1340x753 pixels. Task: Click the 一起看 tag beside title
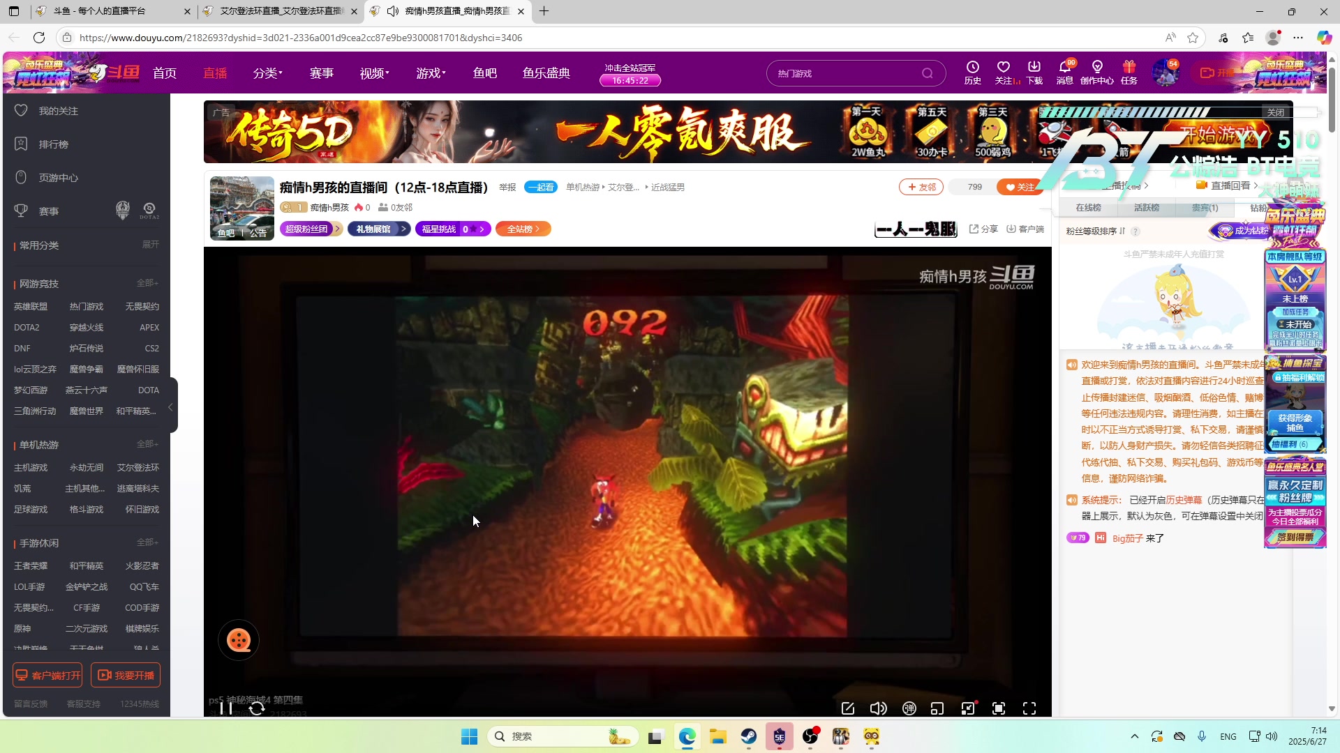click(x=541, y=187)
